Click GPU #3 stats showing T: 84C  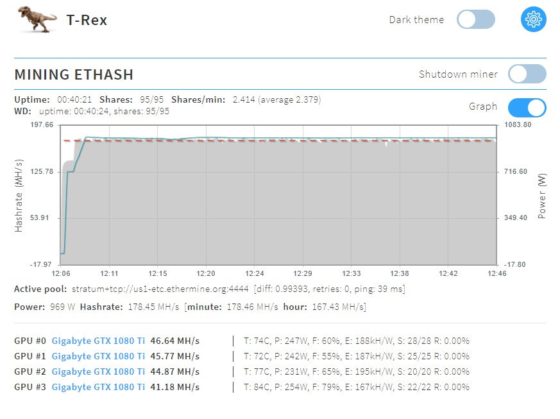pyautogui.click(x=357, y=387)
